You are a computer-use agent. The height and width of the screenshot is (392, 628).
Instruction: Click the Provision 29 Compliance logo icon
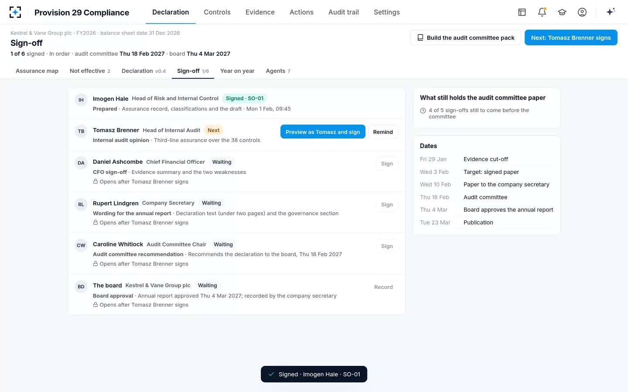(x=15, y=12)
